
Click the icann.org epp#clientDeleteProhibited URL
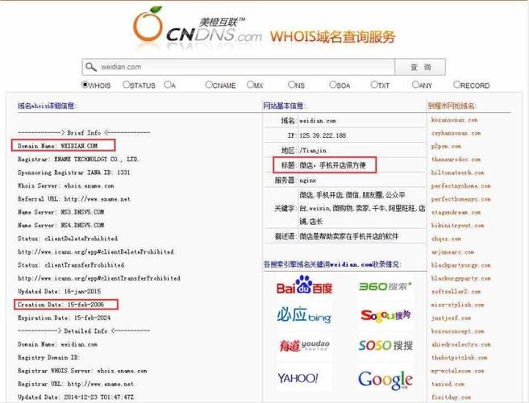coord(95,252)
